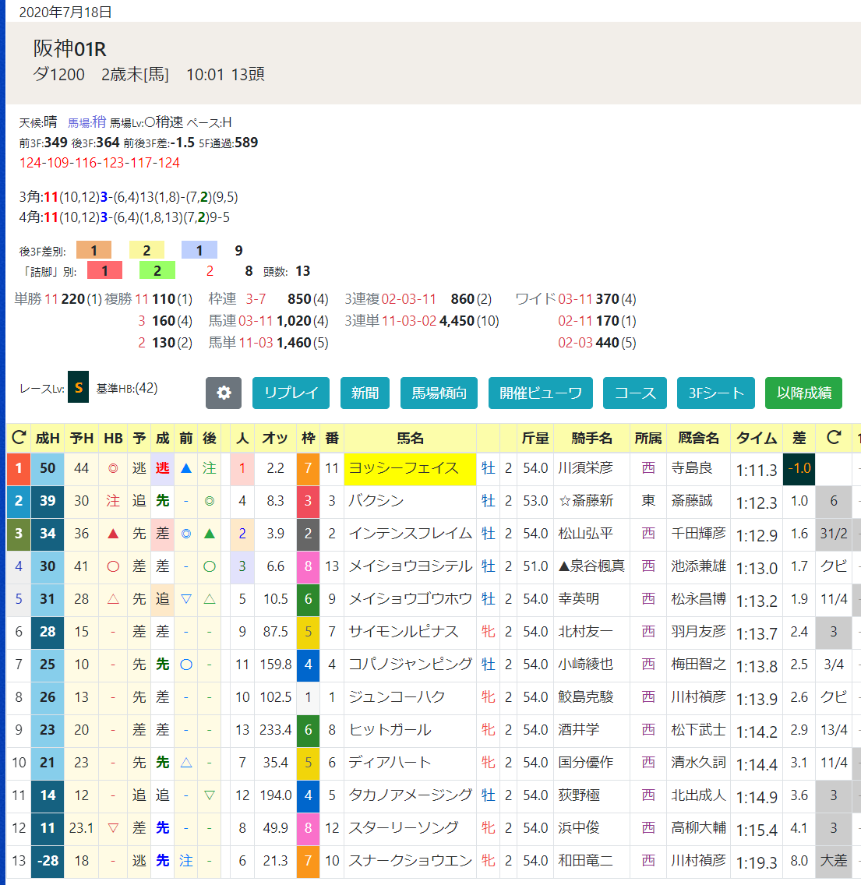
Task: Click jockey 松山弘平
Action: tap(585, 534)
